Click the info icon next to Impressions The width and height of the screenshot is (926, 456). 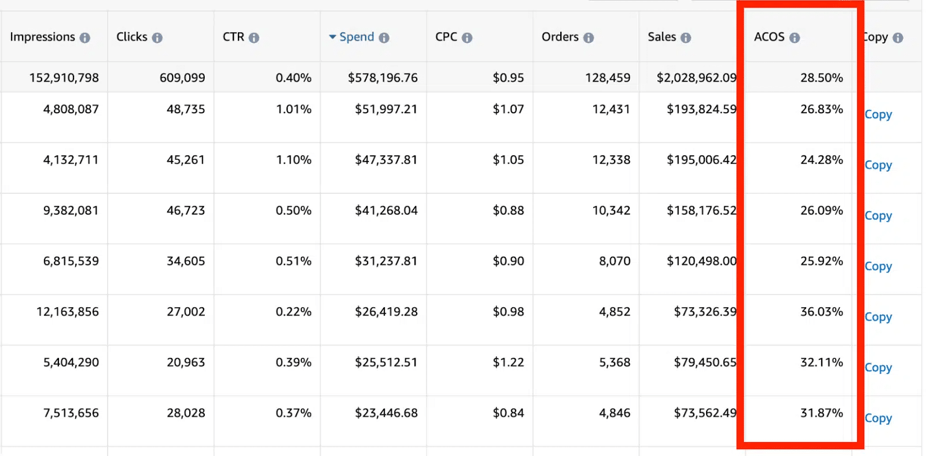[x=85, y=38]
